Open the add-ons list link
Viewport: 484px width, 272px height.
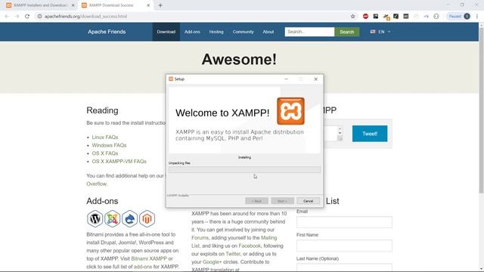[143, 267]
